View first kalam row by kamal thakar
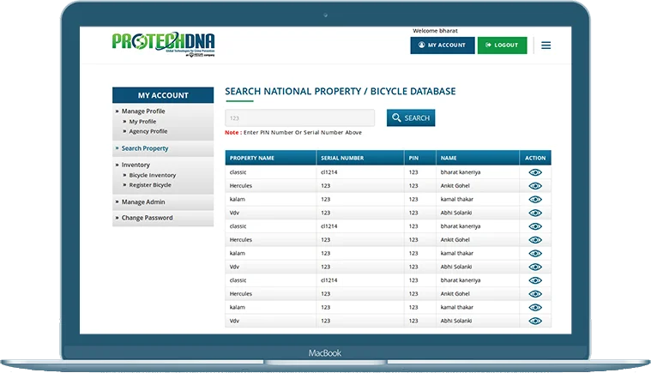The image size is (651, 373). [x=535, y=199]
